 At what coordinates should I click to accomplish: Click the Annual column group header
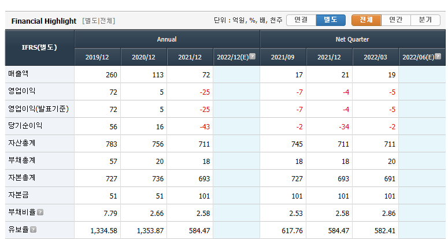coord(167,39)
